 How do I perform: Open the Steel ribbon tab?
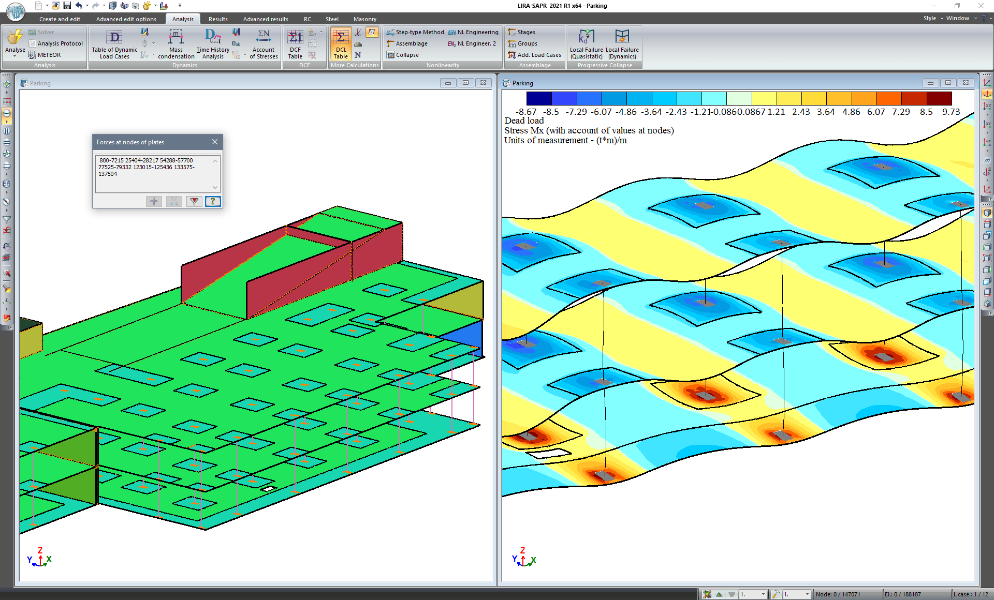point(332,19)
